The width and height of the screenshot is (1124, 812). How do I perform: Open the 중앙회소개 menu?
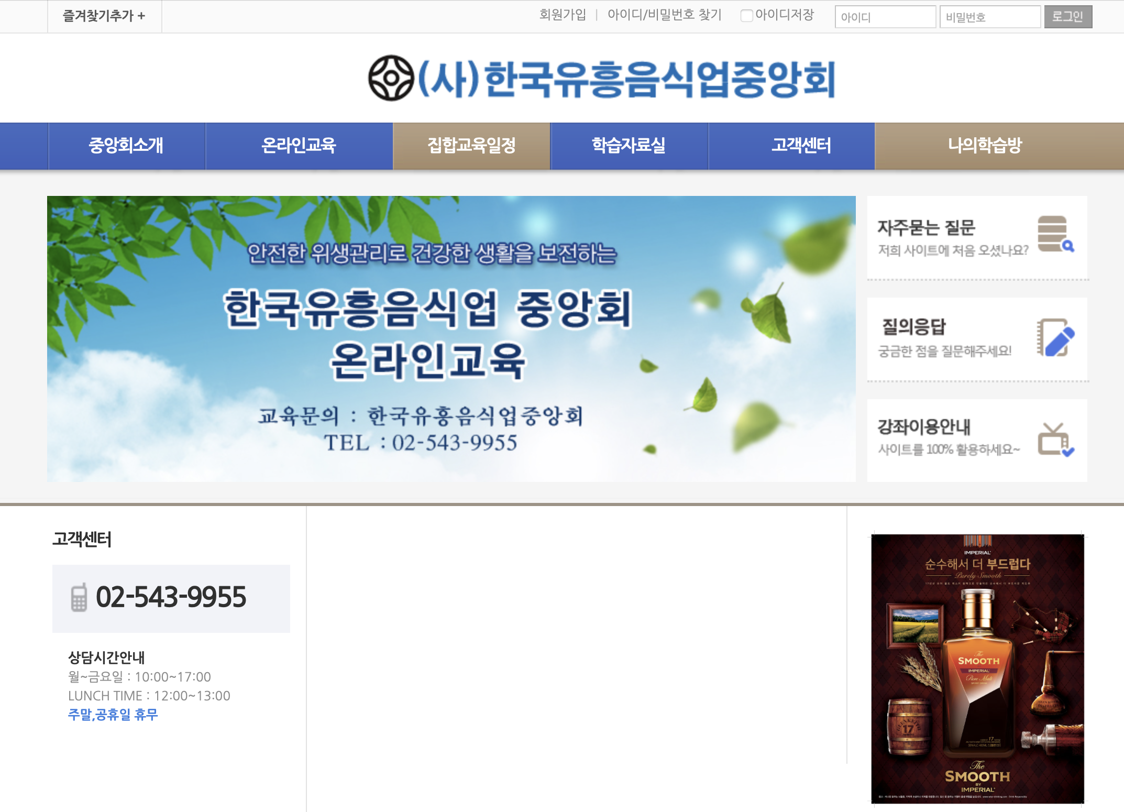click(x=126, y=146)
